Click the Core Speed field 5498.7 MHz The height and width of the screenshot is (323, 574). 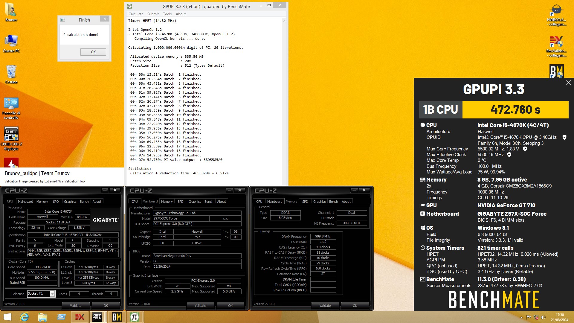tap(42, 267)
